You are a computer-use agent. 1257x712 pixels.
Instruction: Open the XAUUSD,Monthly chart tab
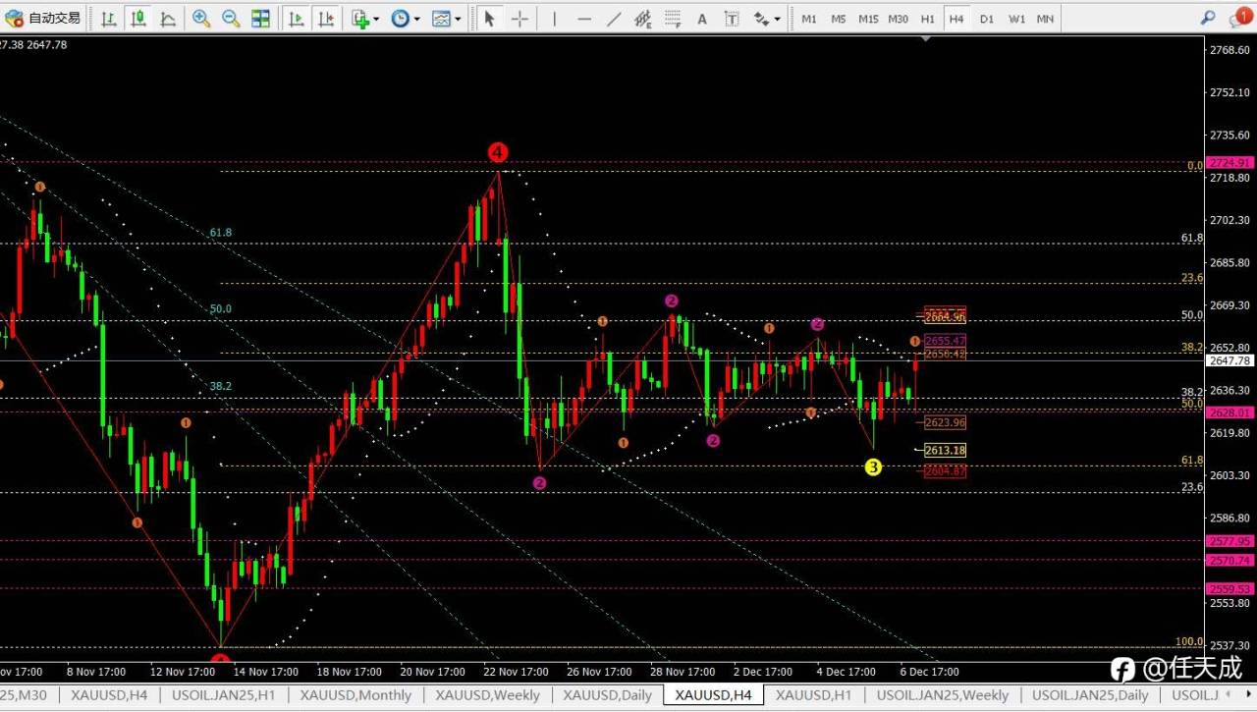tap(355, 695)
